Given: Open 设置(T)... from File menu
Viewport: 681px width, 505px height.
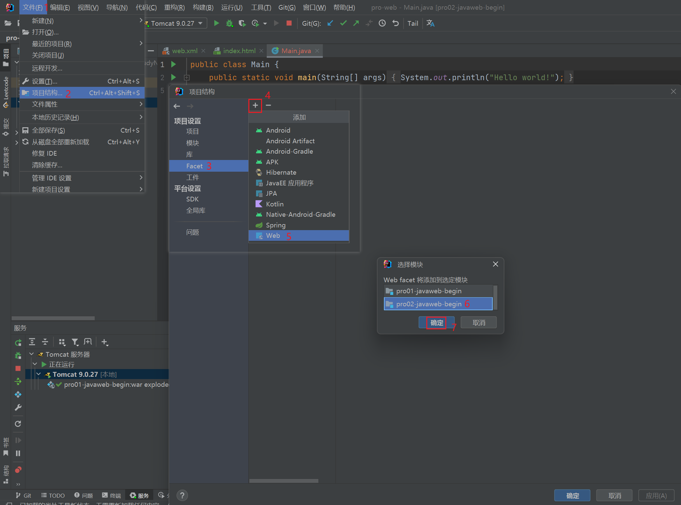Looking at the screenshot, I should coord(82,81).
